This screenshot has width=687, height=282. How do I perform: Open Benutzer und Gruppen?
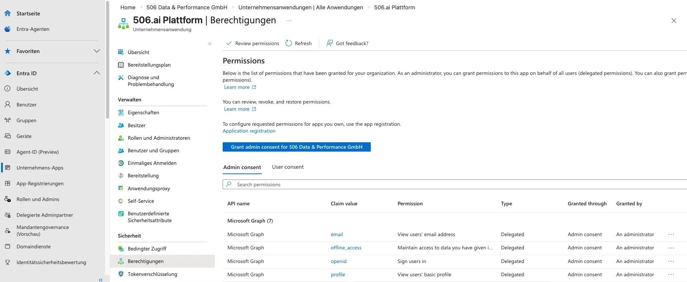153,150
